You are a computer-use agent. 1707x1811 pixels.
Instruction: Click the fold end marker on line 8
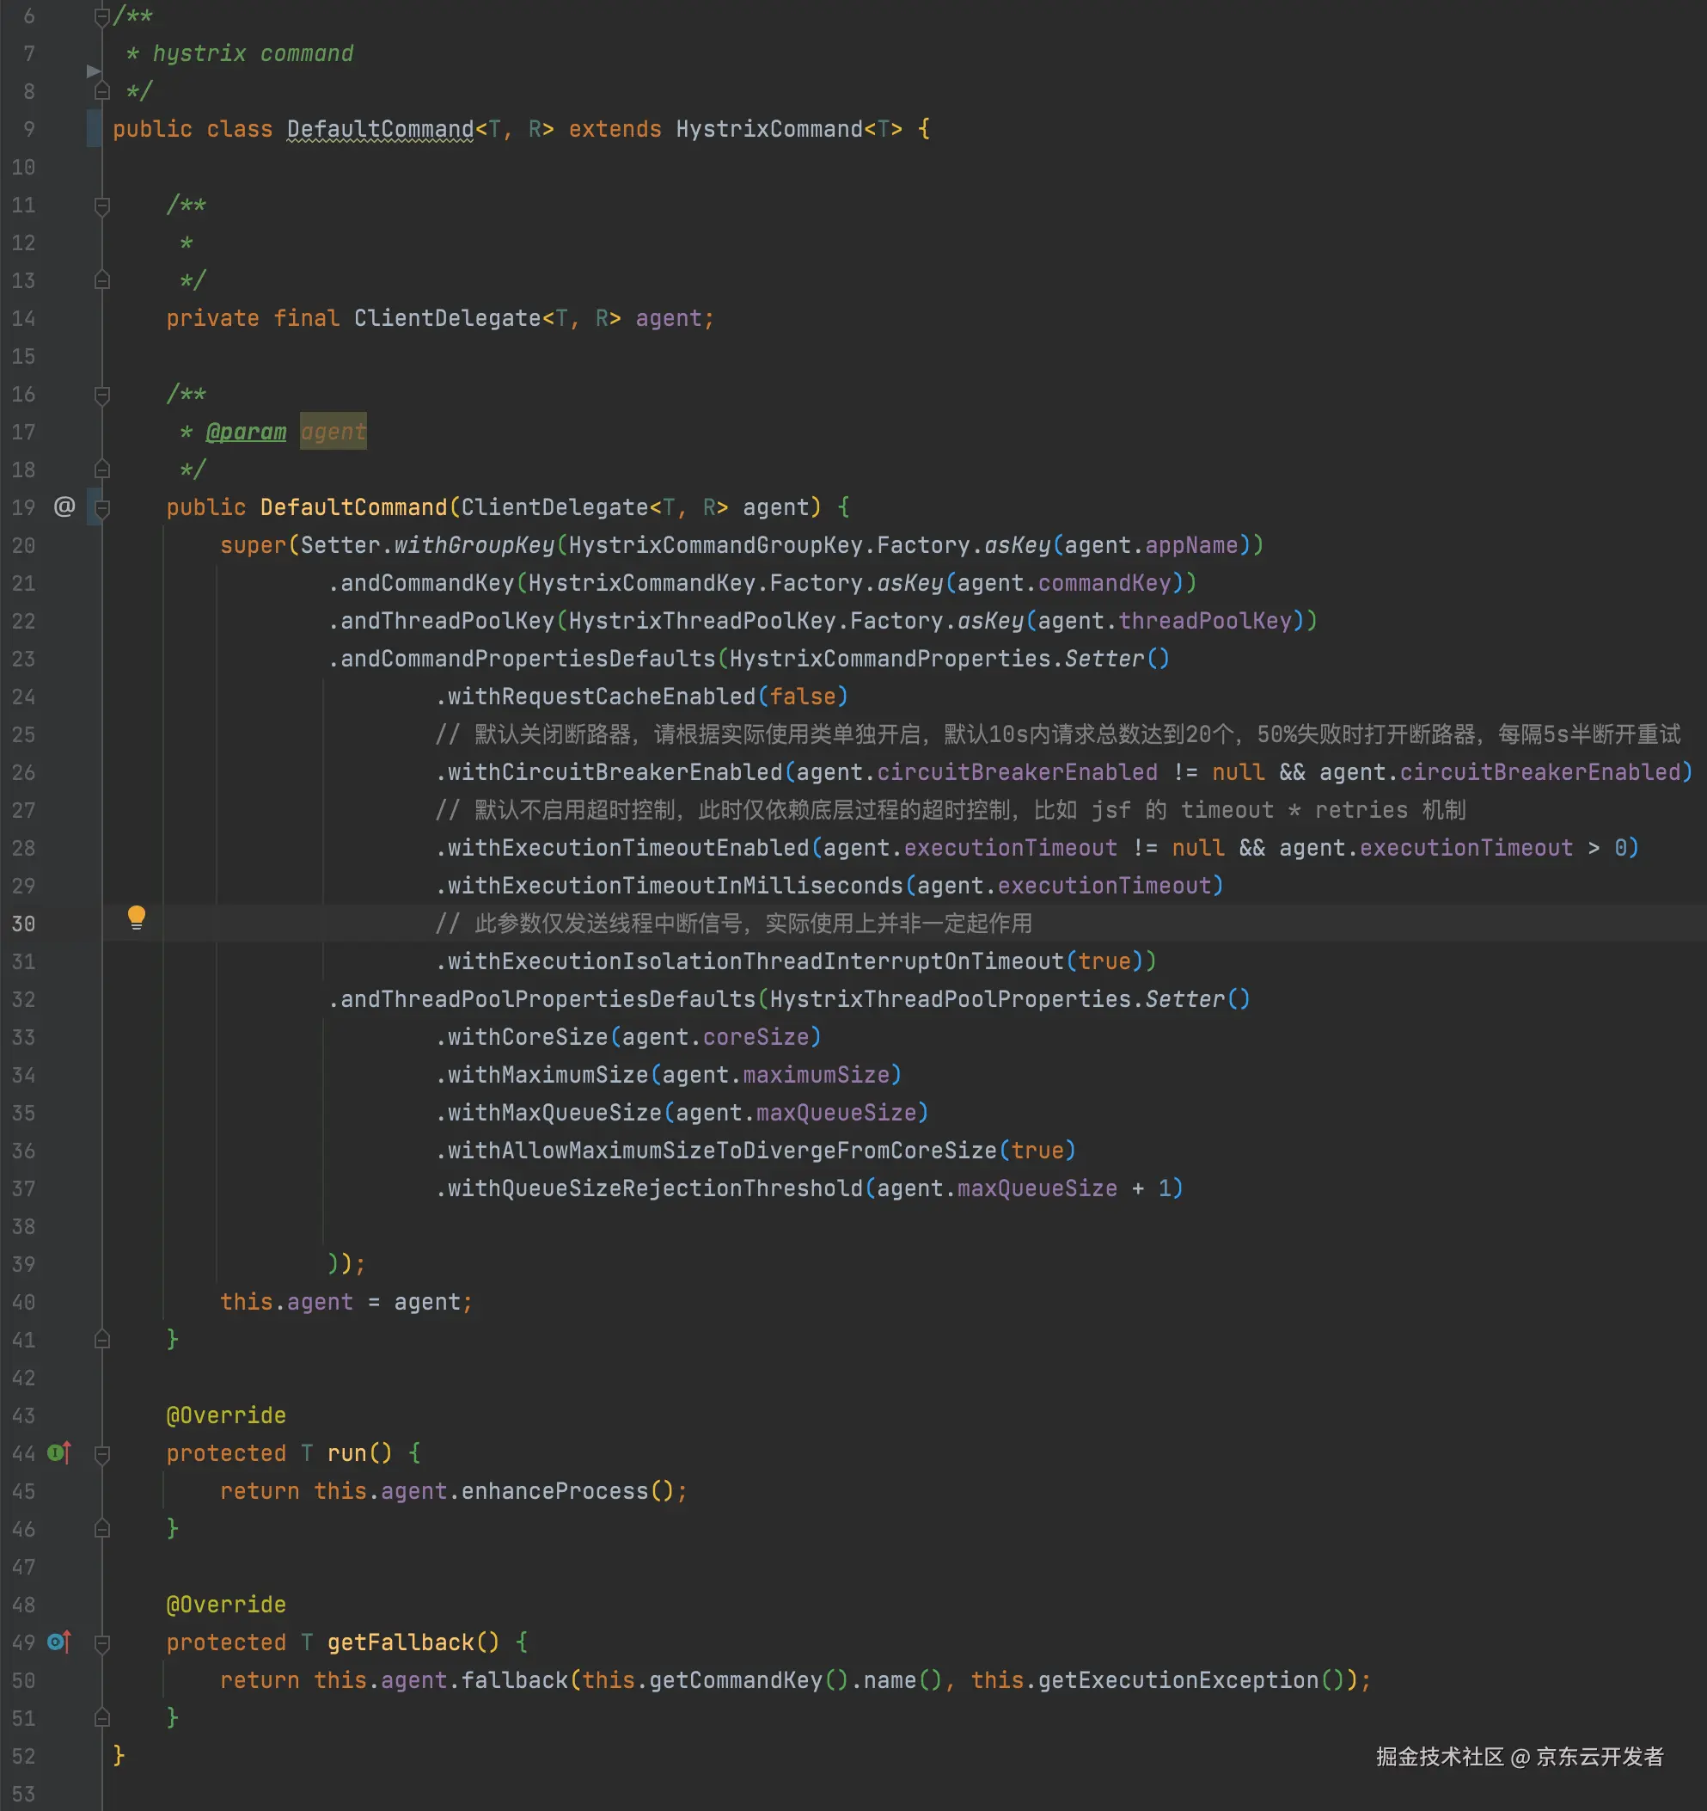point(102,91)
